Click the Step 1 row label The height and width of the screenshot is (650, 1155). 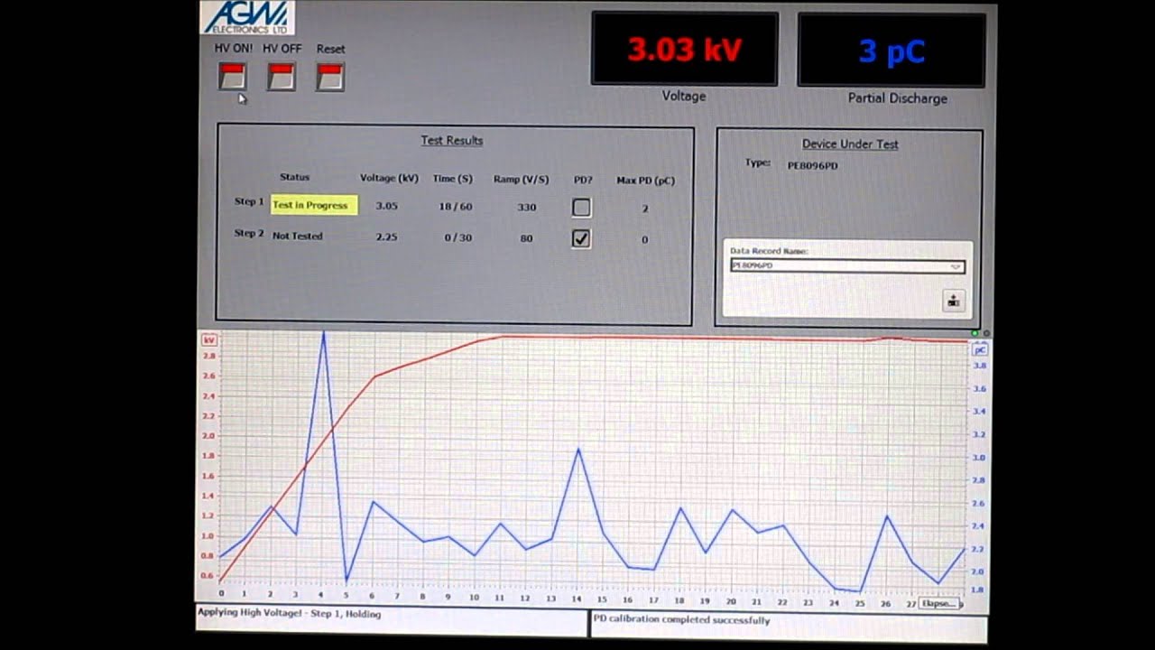click(249, 201)
